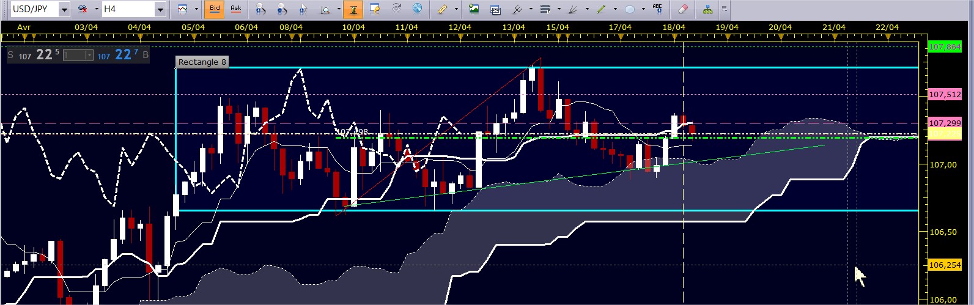
Task: Expand the Fibonacci tool dropdown arrow
Action: [559, 9]
